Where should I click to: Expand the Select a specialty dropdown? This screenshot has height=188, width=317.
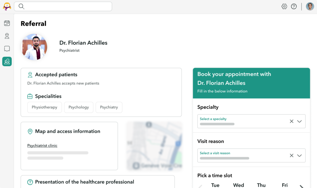pos(299,121)
